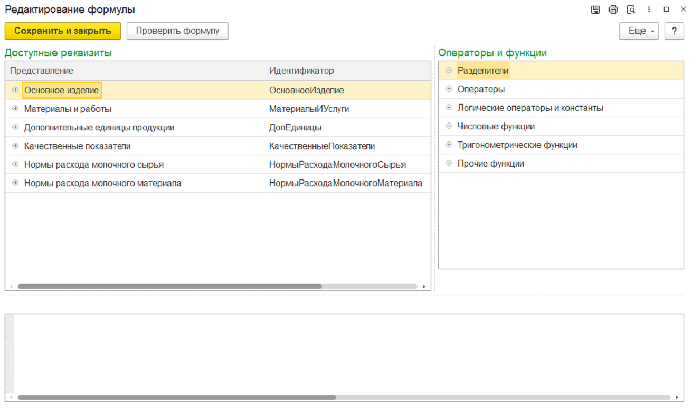Maximize the formula editing window
The width and height of the screenshot is (692, 408).
[666, 10]
